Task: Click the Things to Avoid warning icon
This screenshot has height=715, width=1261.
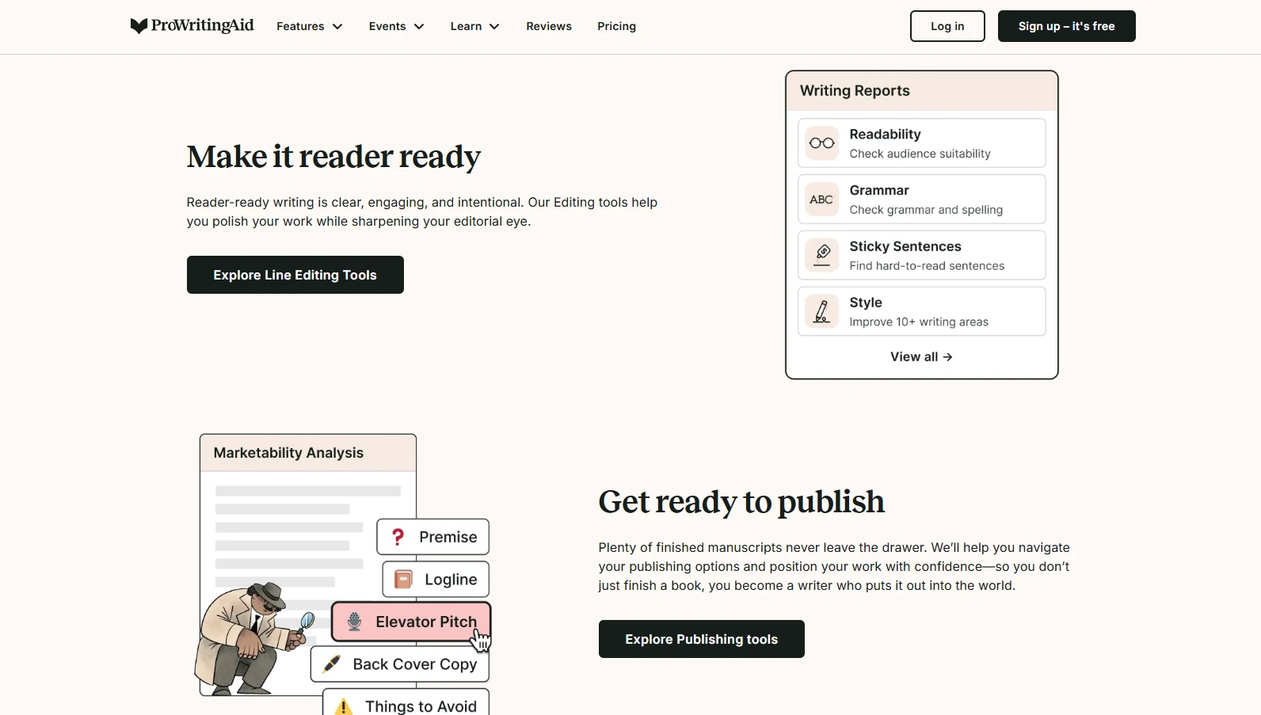Action: coord(344,706)
